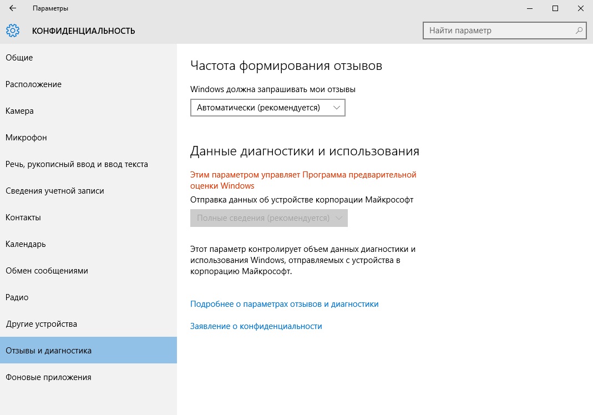Close the Параметры window
The image size is (593, 415).
coord(581,8)
